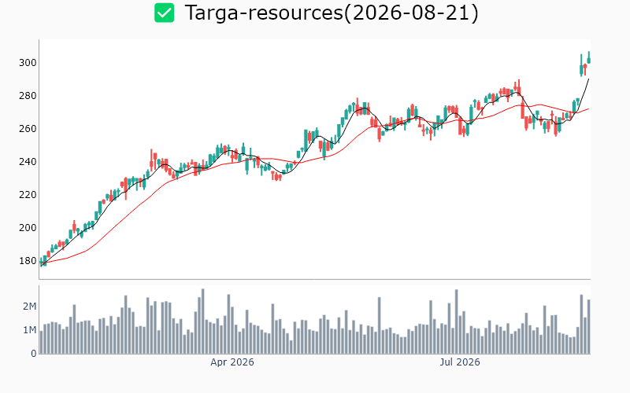Click the 1M volume axis label
The height and width of the screenshot is (393, 630).
click(x=29, y=330)
